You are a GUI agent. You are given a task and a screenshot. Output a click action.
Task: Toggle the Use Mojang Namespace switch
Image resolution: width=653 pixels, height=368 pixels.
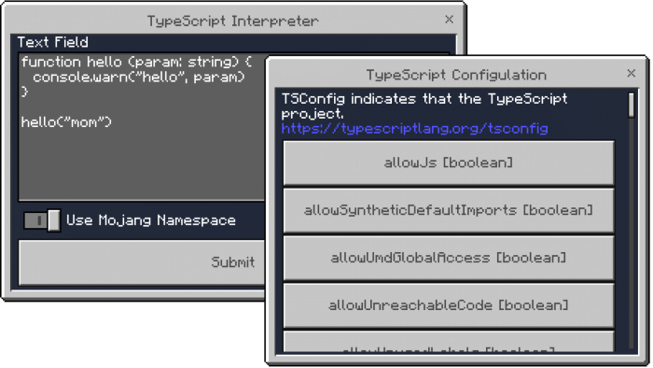tap(42, 220)
